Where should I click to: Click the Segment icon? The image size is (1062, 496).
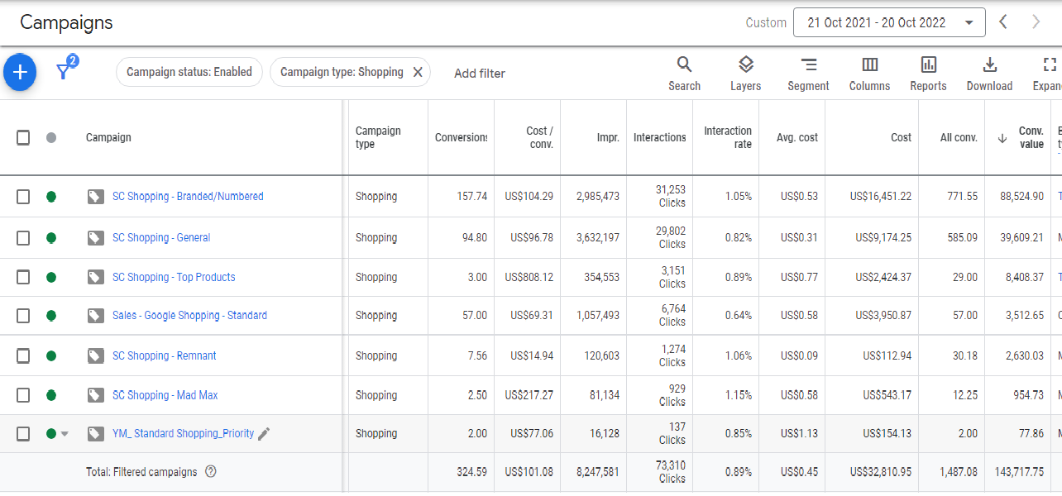[x=808, y=74]
